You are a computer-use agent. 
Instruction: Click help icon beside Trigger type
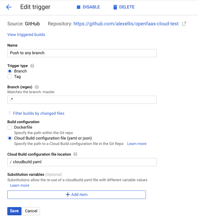32,66
